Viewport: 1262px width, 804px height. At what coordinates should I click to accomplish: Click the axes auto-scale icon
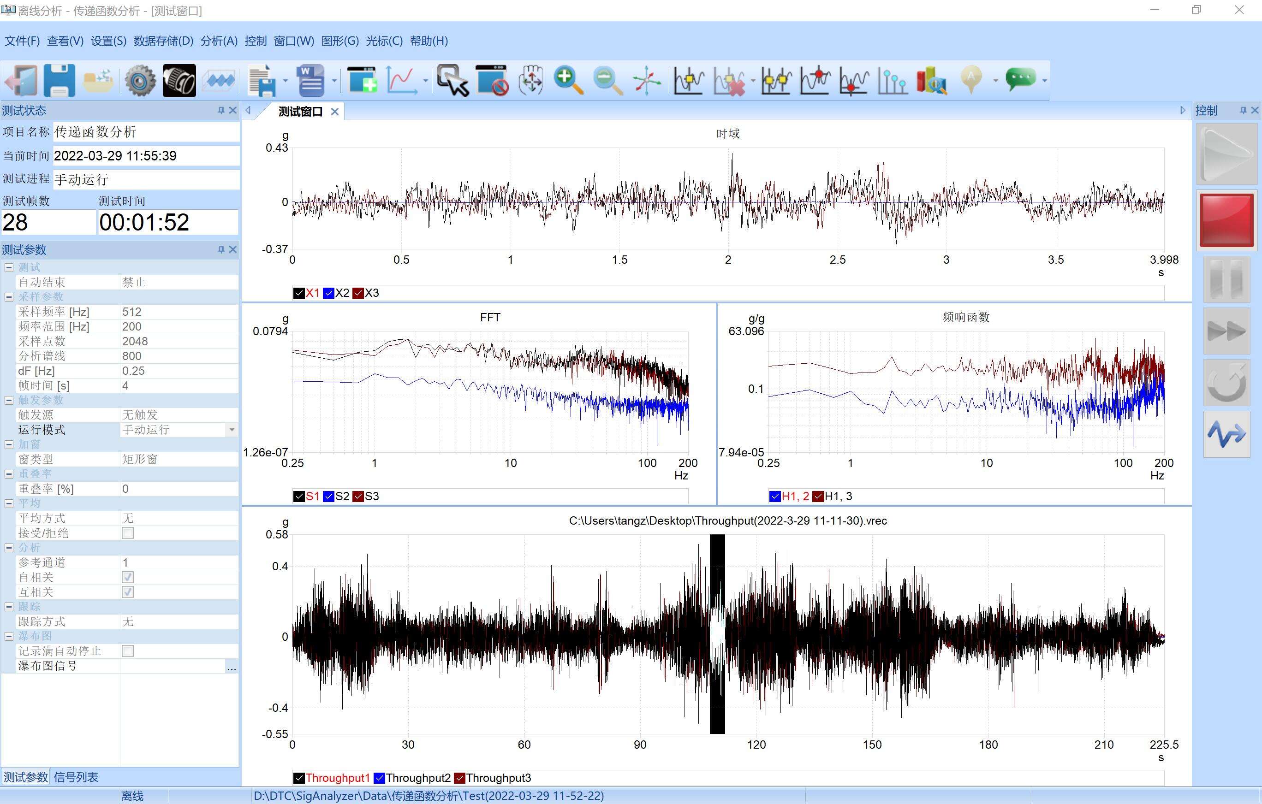(x=647, y=80)
